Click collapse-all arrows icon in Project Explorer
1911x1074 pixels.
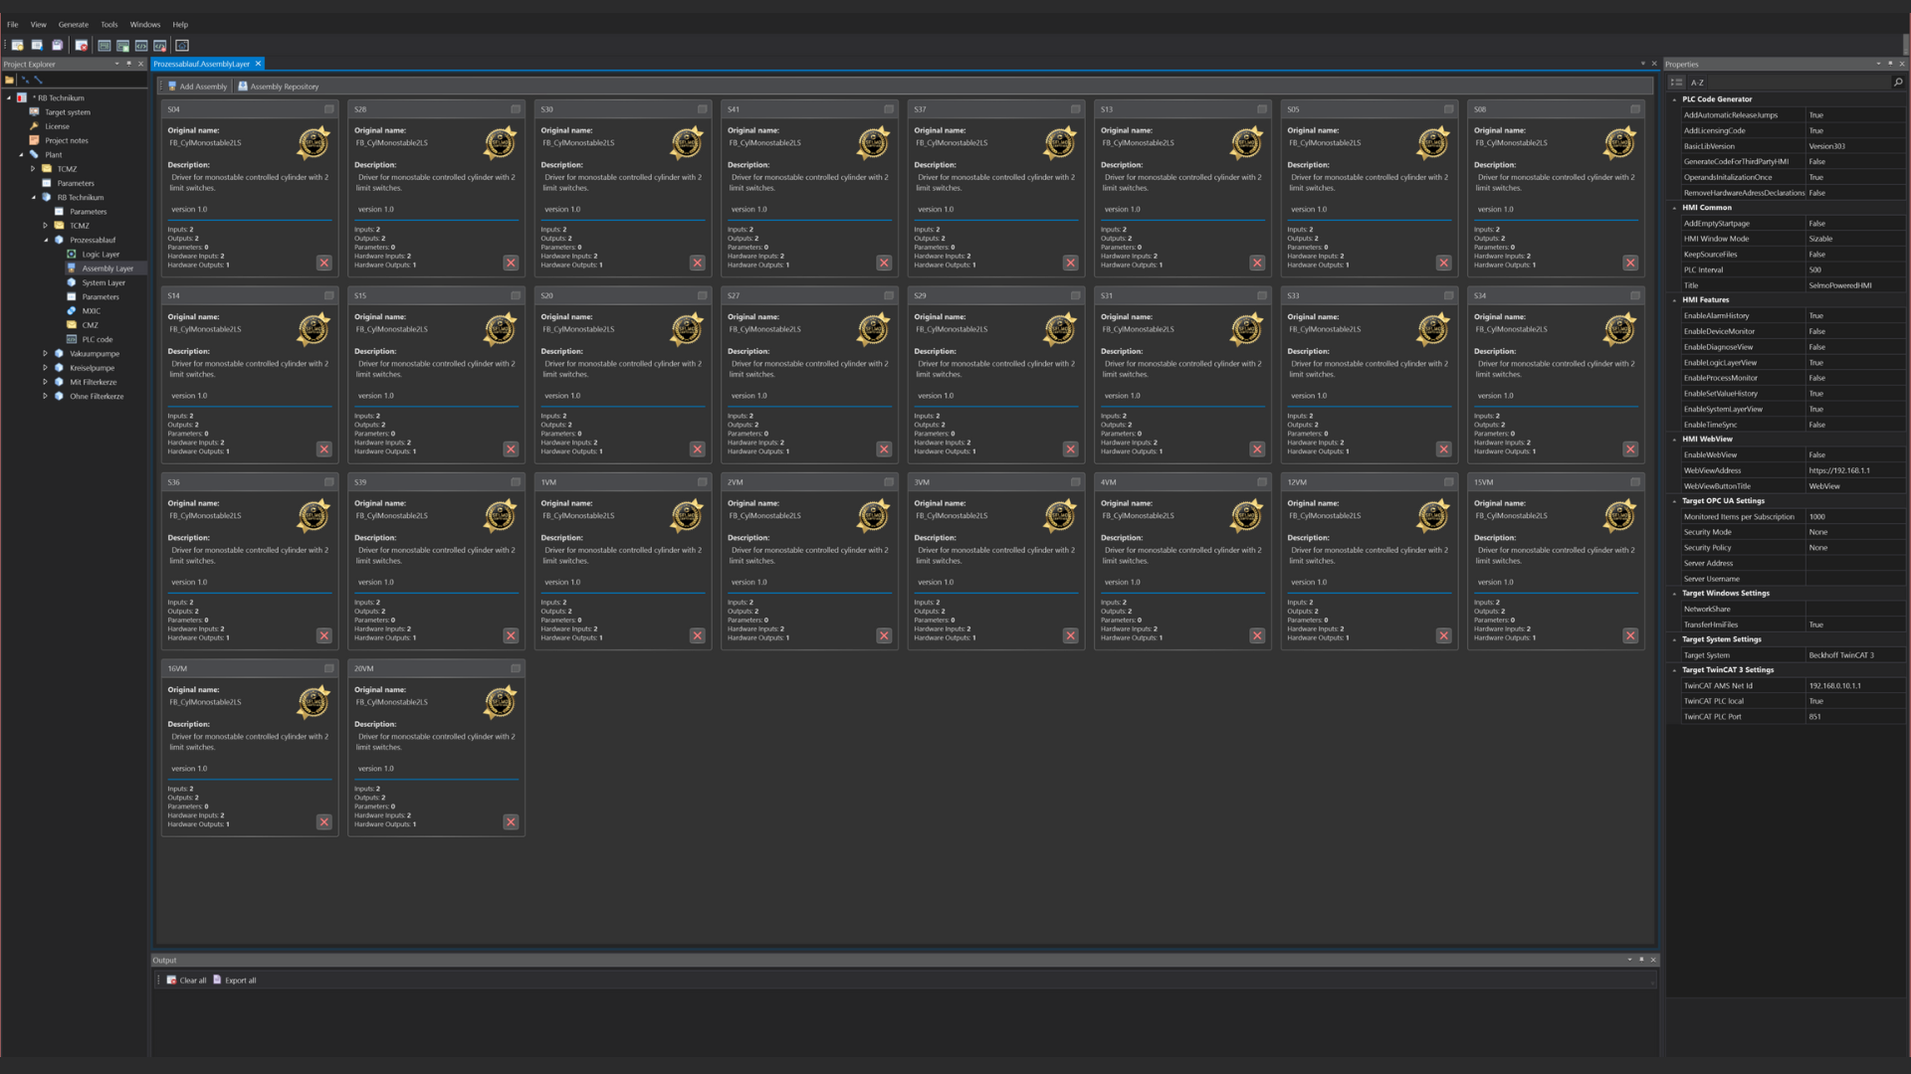(x=25, y=80)
